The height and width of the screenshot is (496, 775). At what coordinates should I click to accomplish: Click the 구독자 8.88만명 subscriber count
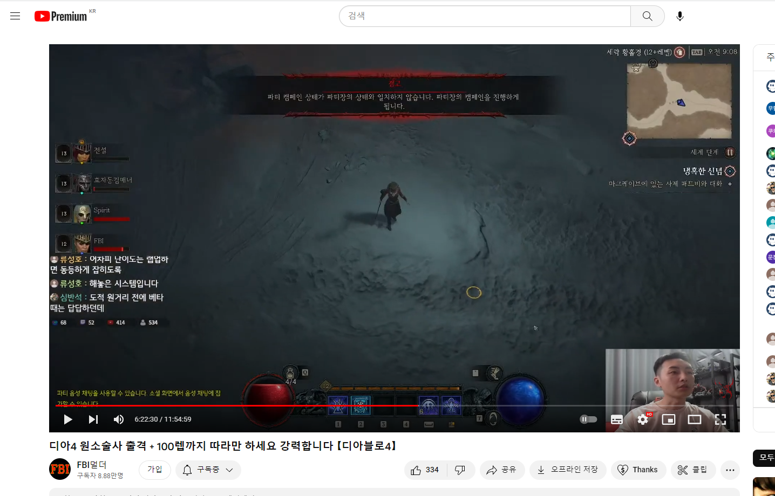100,476
